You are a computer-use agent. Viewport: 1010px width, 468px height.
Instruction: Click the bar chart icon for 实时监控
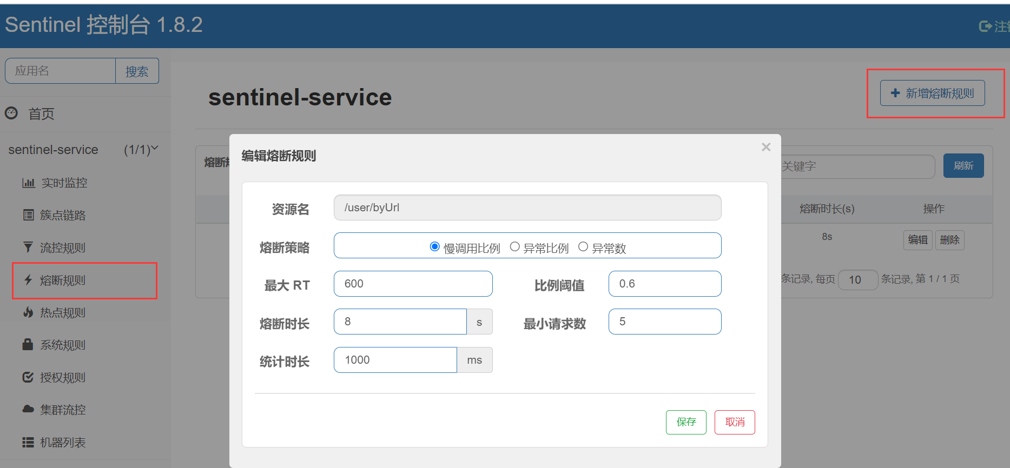pyautogui.click(x=29, y=183)
